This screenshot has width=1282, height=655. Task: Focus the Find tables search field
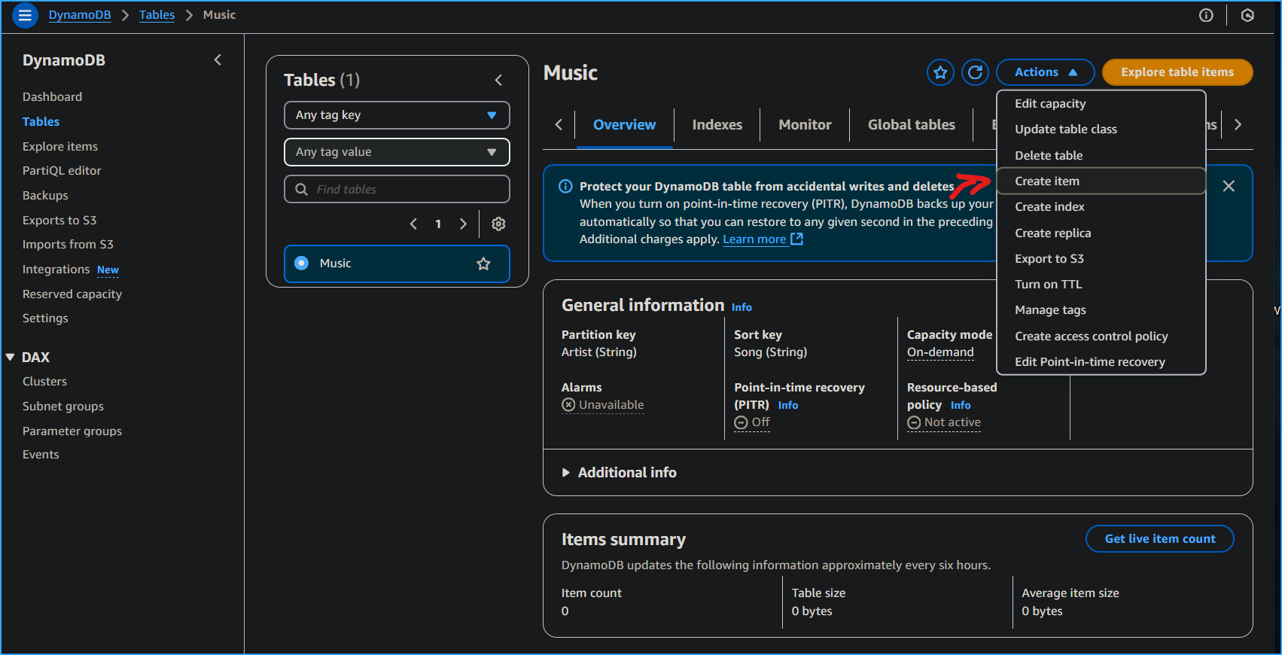point(407,190)
